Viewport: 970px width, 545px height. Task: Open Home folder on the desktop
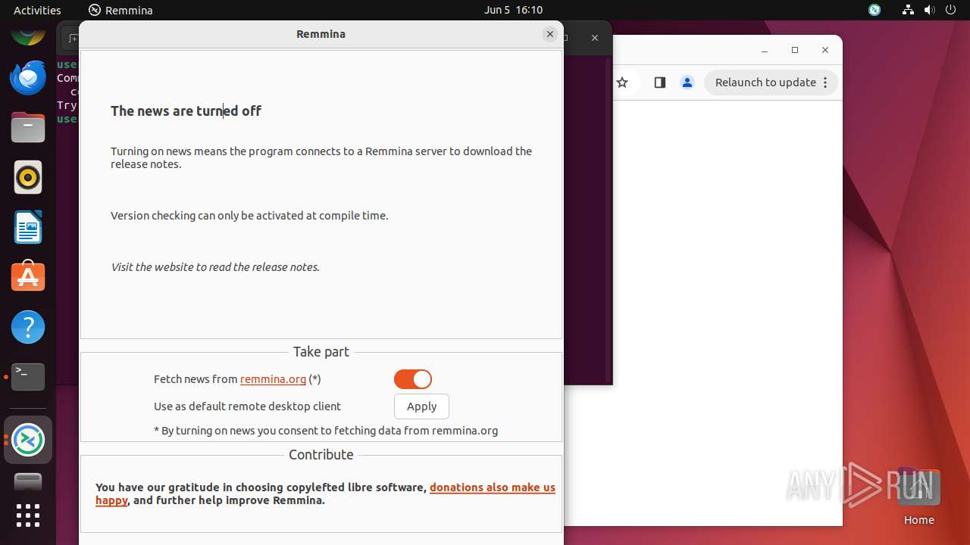(x=918, y=497)
